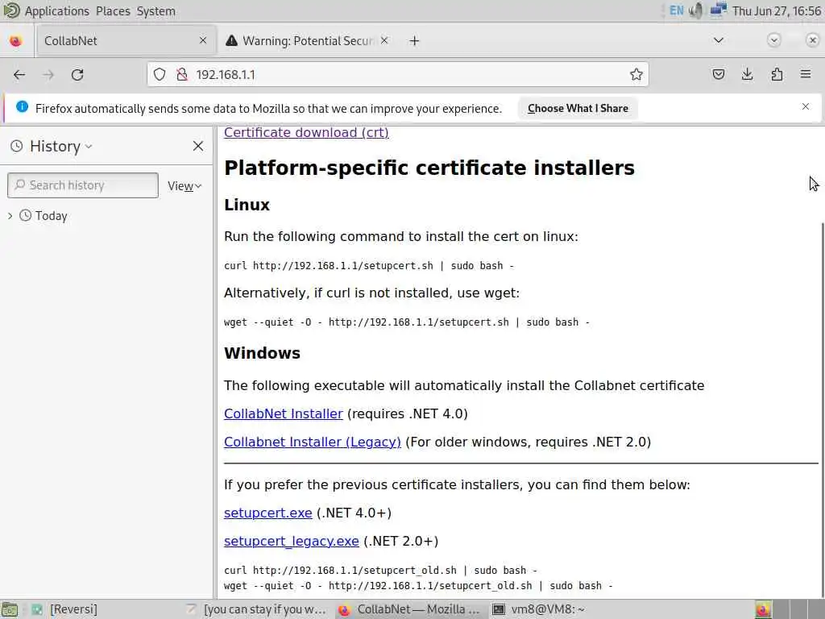This screenshot has height=619, width=825.
Task: Close the Warning: Potential Security tab
Action: [384, 40]
